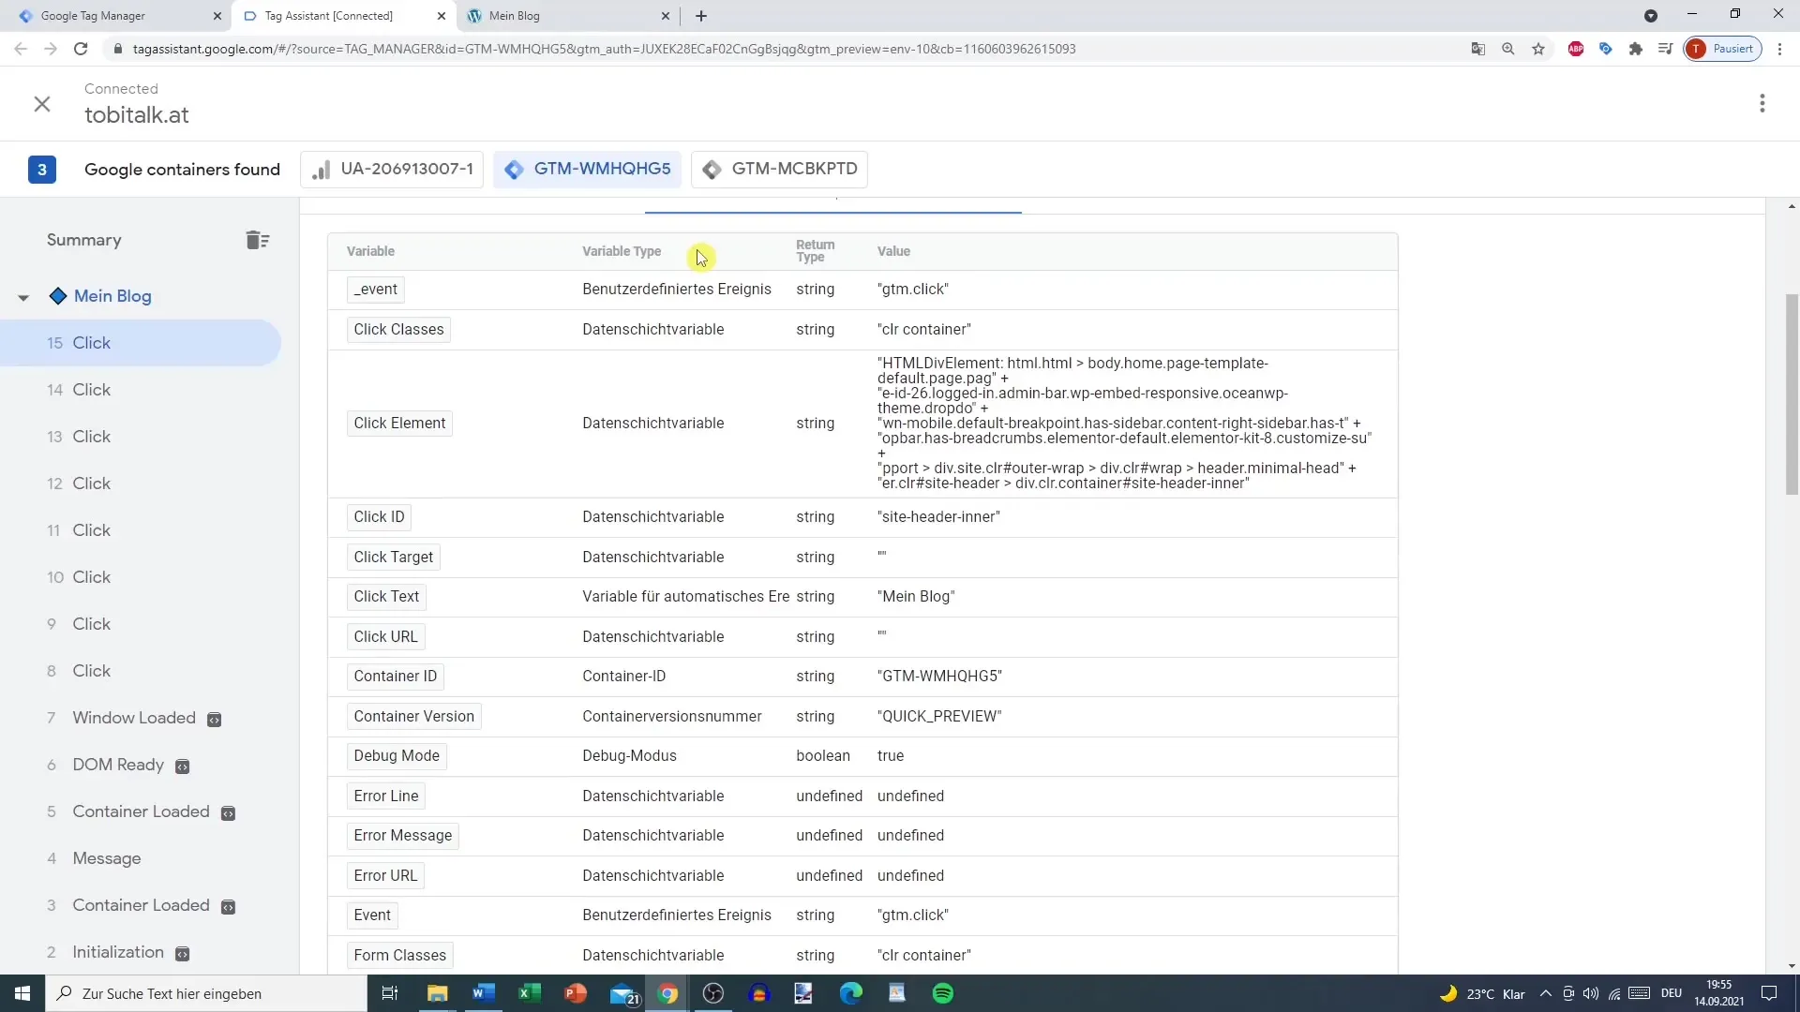This screenshot has height=1012, width=1800.
Task: Click the Variable Type column header
Action: (622, 251)
